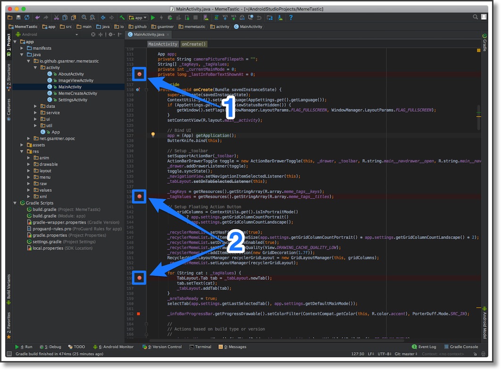Open the Android project view dropdown

click(47, 34)
